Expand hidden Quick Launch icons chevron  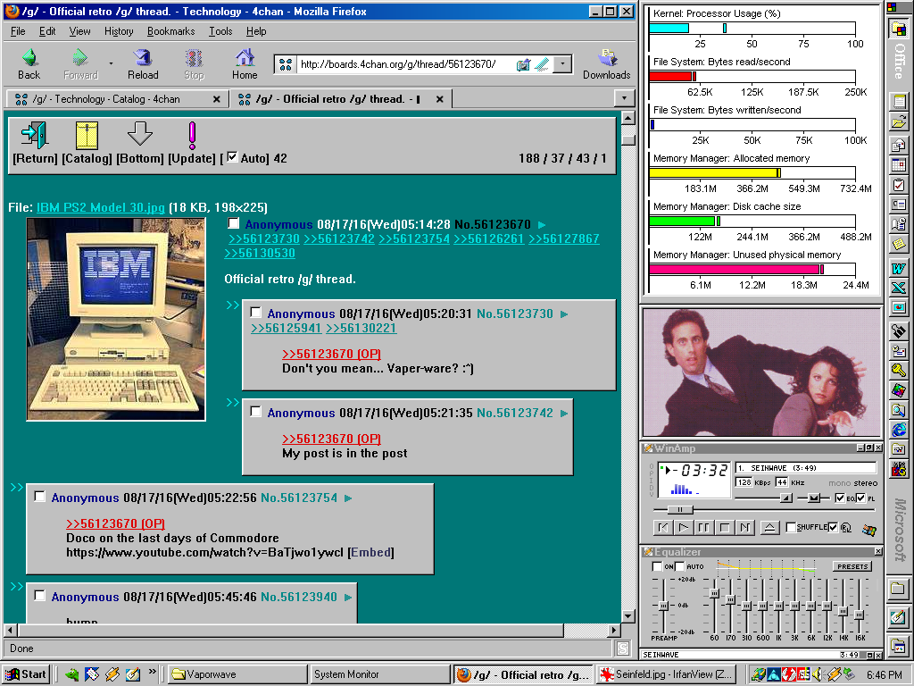(152, 672)
